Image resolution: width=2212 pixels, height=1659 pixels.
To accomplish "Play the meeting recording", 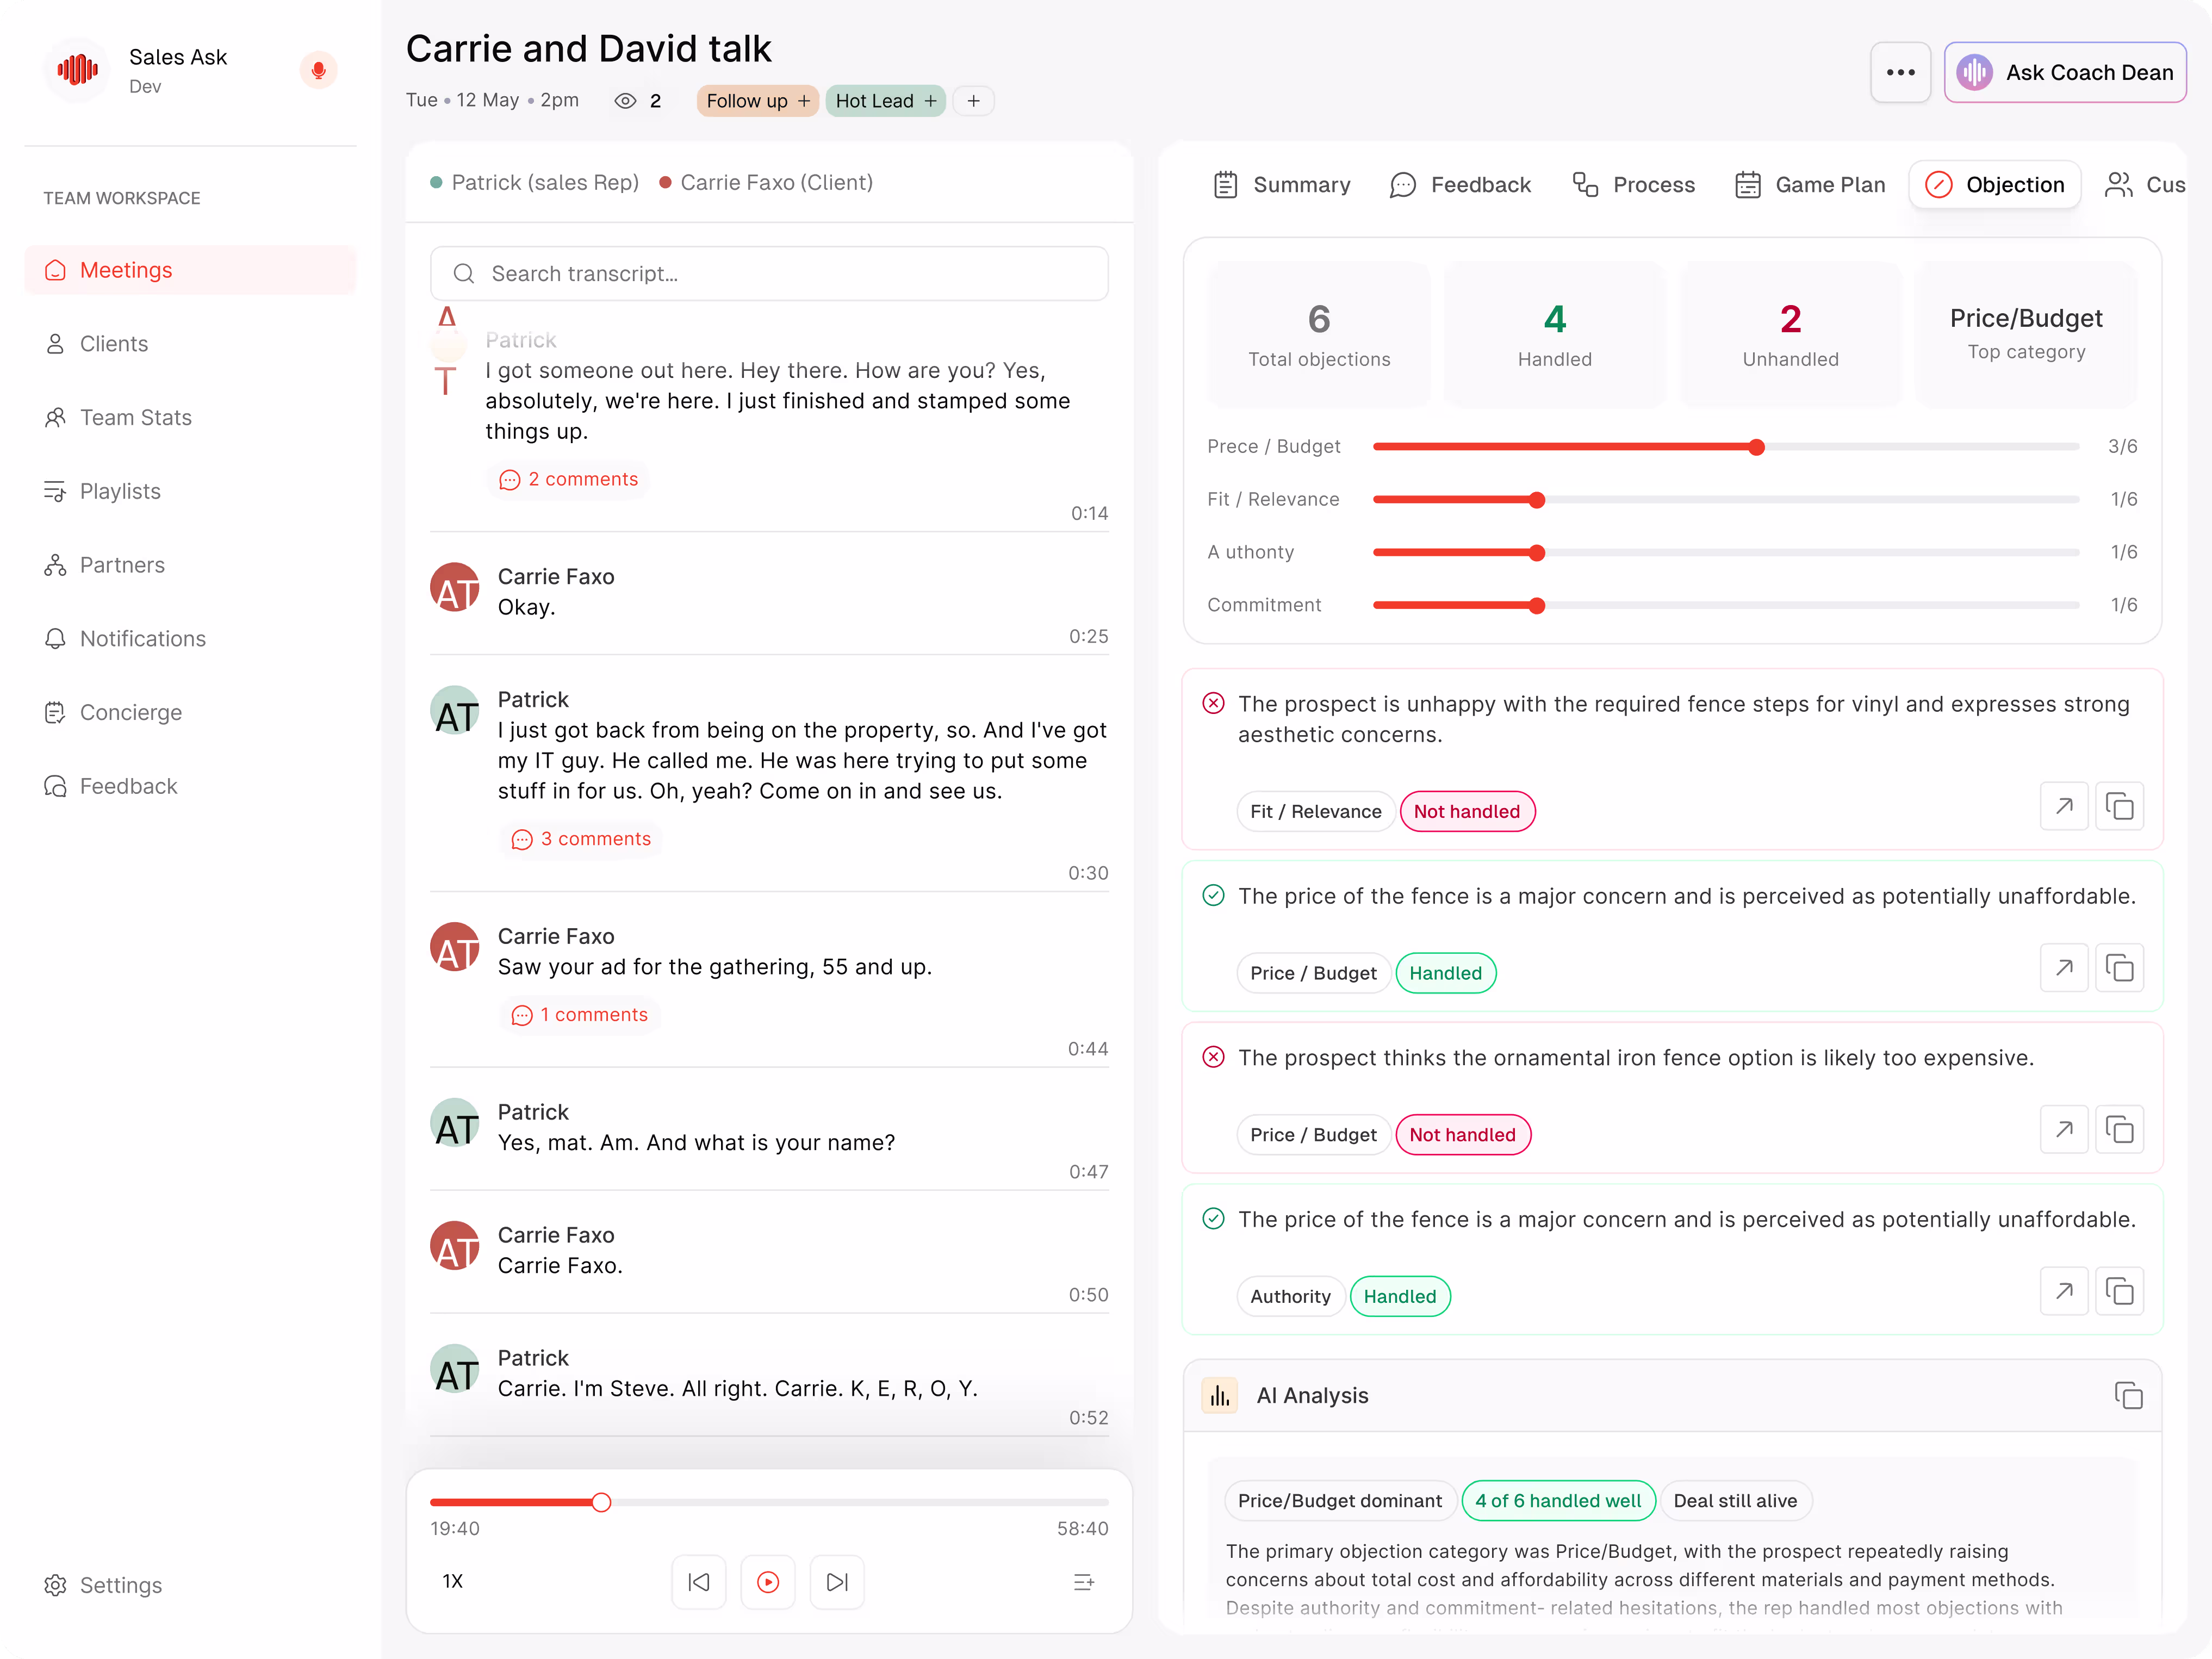I will pos(768,1582).
